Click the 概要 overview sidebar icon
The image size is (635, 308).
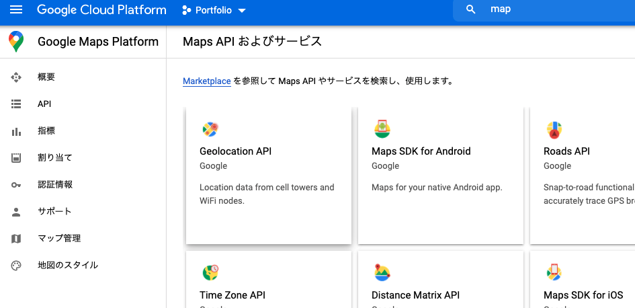(16, 77)
